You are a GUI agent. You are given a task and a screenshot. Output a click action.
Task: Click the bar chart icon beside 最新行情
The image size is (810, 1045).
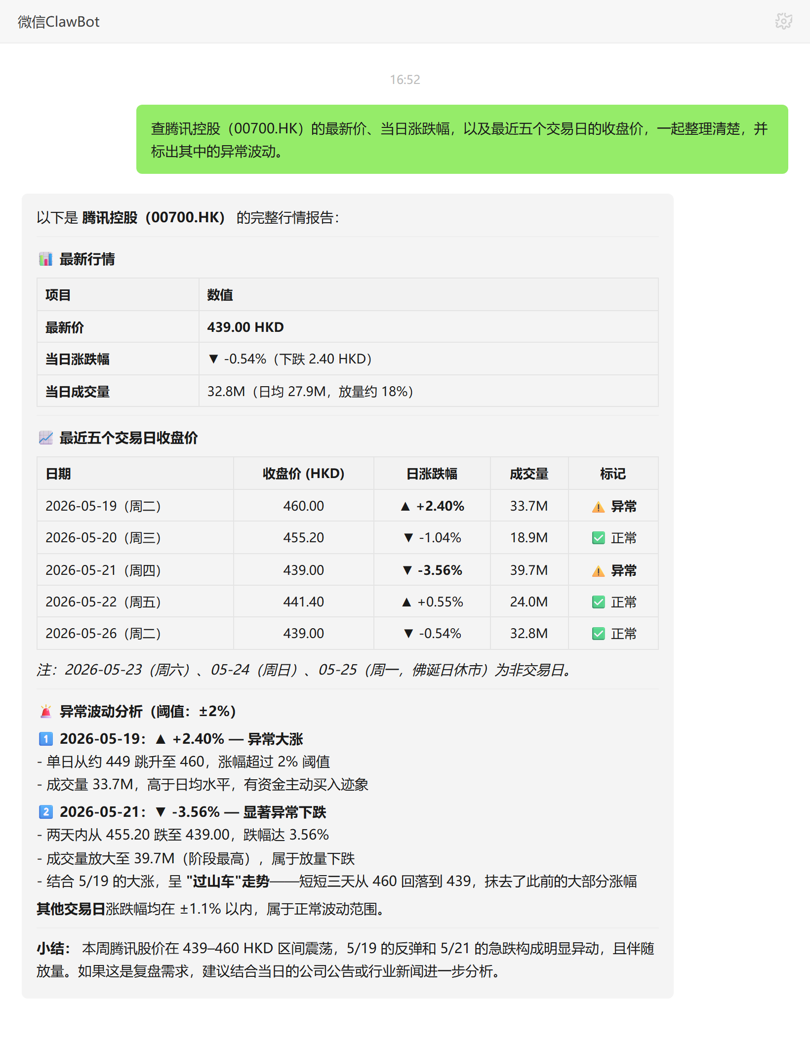[45, 259]
